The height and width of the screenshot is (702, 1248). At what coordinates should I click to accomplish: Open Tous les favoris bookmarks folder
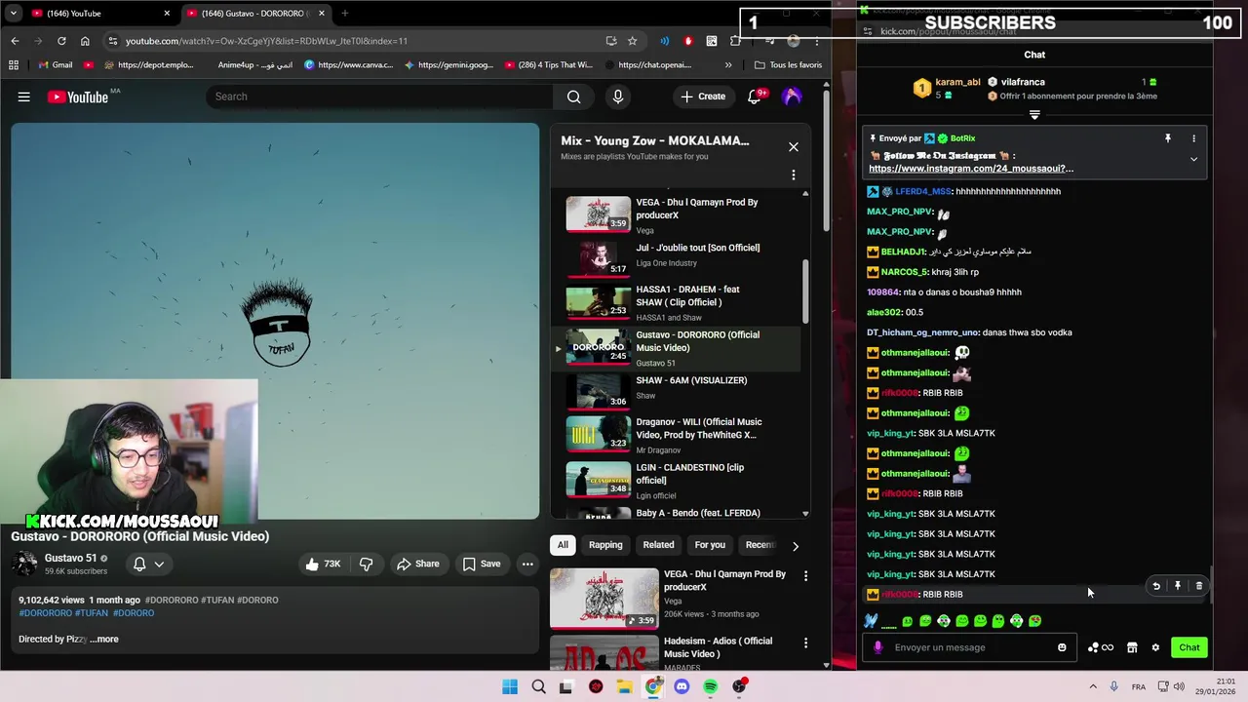click(x=788, y=65)
